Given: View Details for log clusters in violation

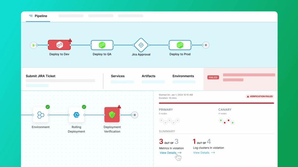Looking at the screenshot, I should 204,153.
